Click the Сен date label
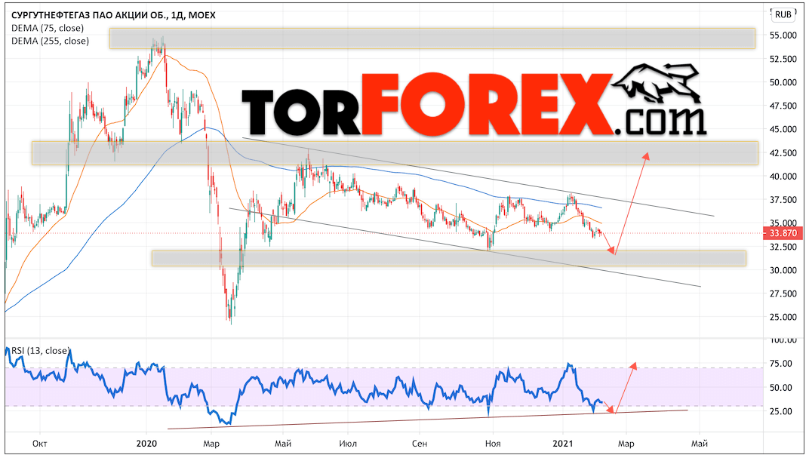The image size is (809, 458). click(x=420, y=444)
